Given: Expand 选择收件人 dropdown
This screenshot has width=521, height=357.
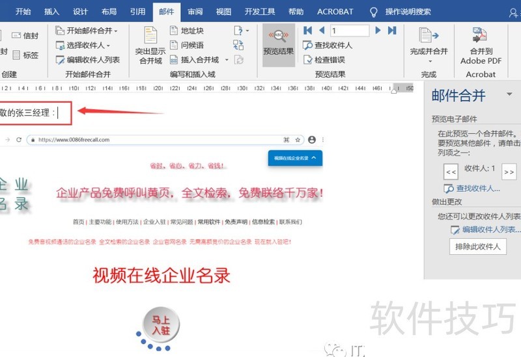Looking at the screenshot, I should pos(83,45).
